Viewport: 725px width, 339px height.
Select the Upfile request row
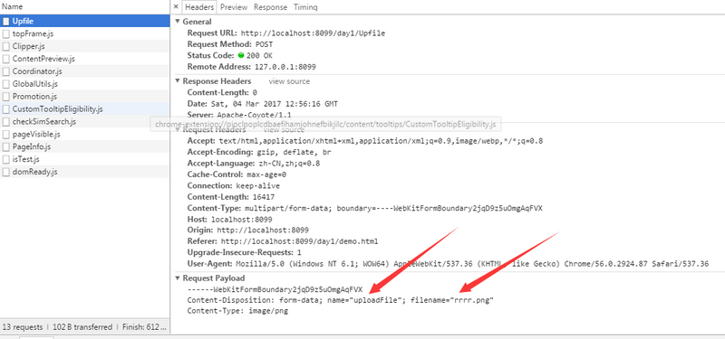click(x=84, y=21)
